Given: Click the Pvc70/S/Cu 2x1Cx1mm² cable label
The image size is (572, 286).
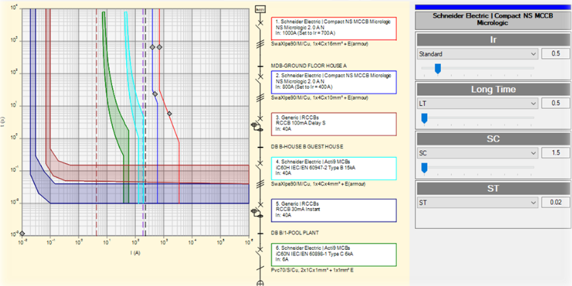Looking at the screenshot, I should click(x=312, y=270).
